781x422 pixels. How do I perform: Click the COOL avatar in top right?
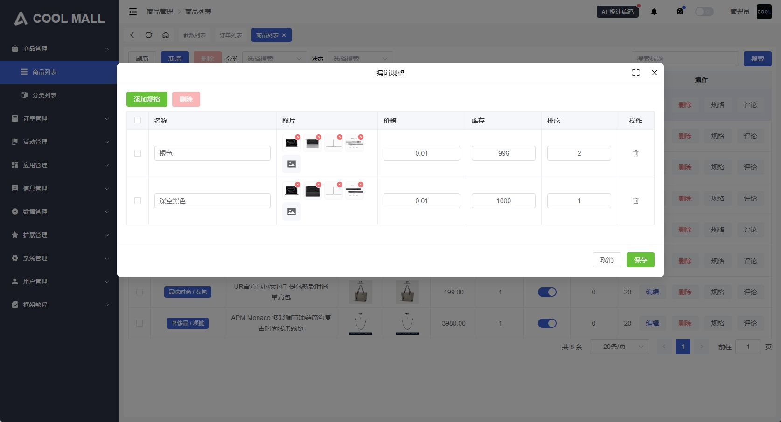pyautogui.click(x=764, y=12)
